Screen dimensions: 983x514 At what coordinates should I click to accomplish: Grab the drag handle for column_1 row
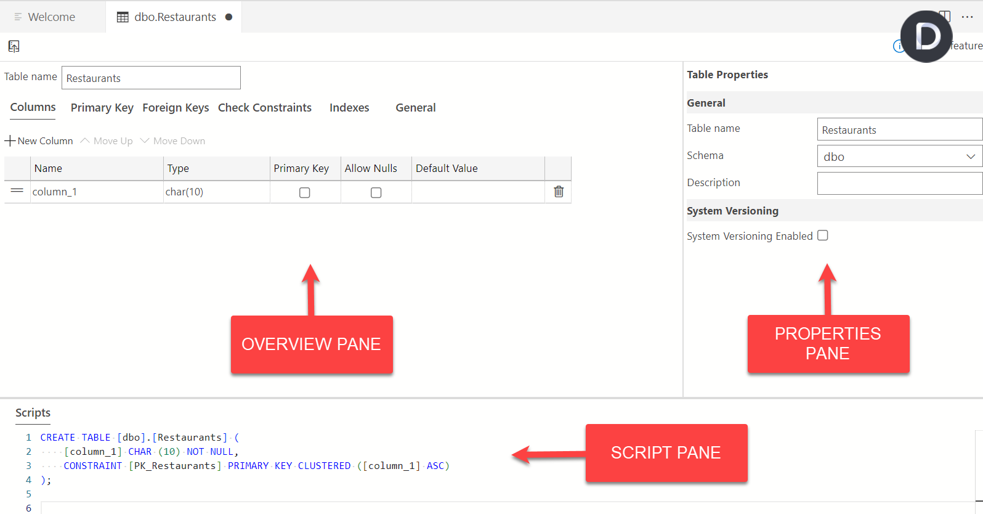click(17, 191)
